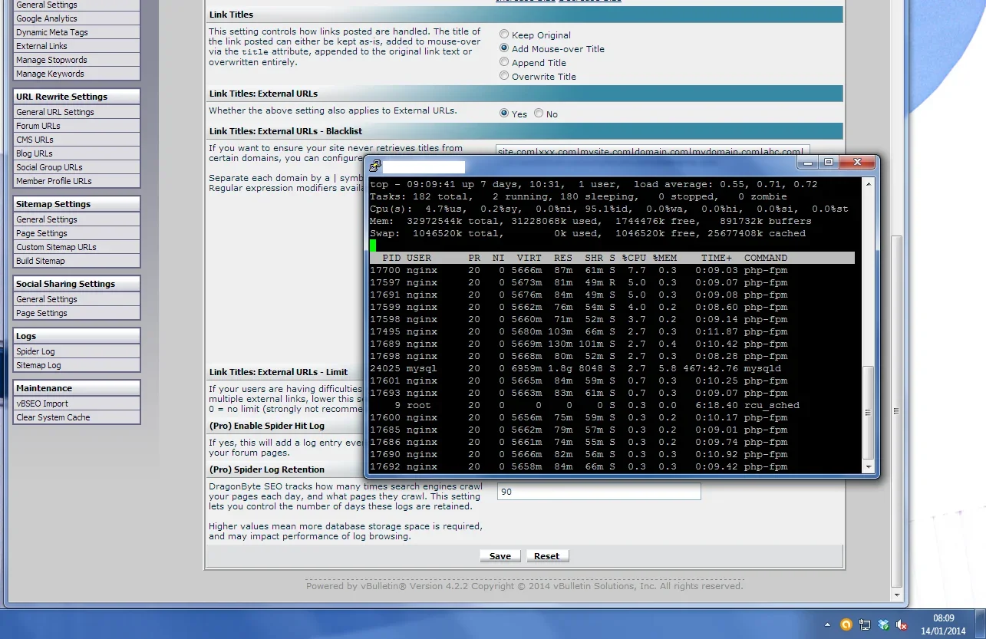
Task: Open the taskbar clock showing 08:09
Action: (943, 624)
